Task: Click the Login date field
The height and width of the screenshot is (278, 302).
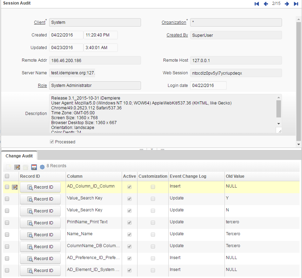Action: (208, 86)
